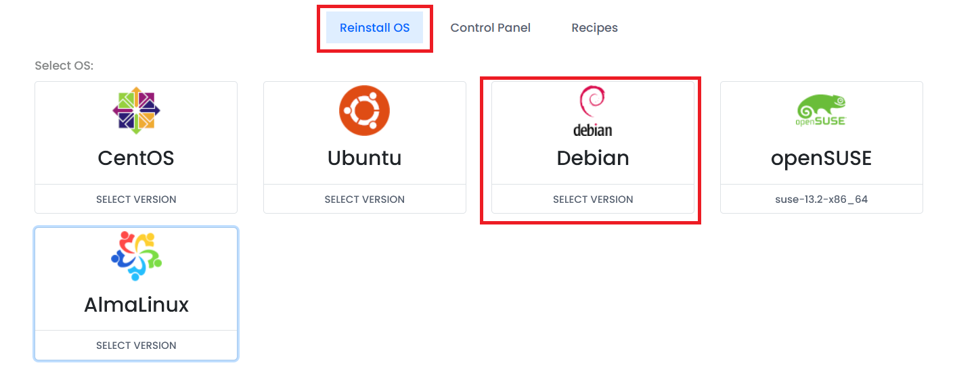Image resolution: width=976 pixels, height=380 pixels.
Task: Go to the Recipes tab
Action: coord(594,28)
